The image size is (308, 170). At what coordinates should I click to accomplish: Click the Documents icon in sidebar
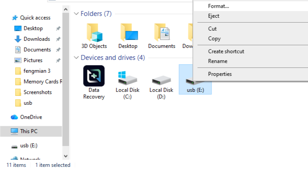pos(18,50)
